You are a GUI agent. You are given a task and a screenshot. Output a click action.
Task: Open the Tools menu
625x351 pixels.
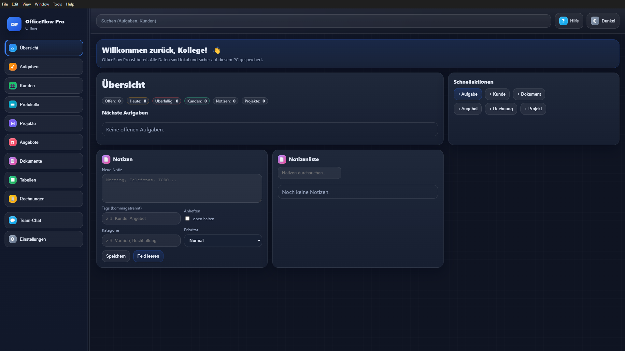(x=57, y=4)
